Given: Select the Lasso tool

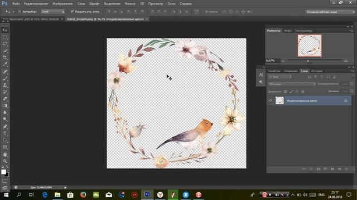Looking at the screenshot, I should click(x=5, y=44).
